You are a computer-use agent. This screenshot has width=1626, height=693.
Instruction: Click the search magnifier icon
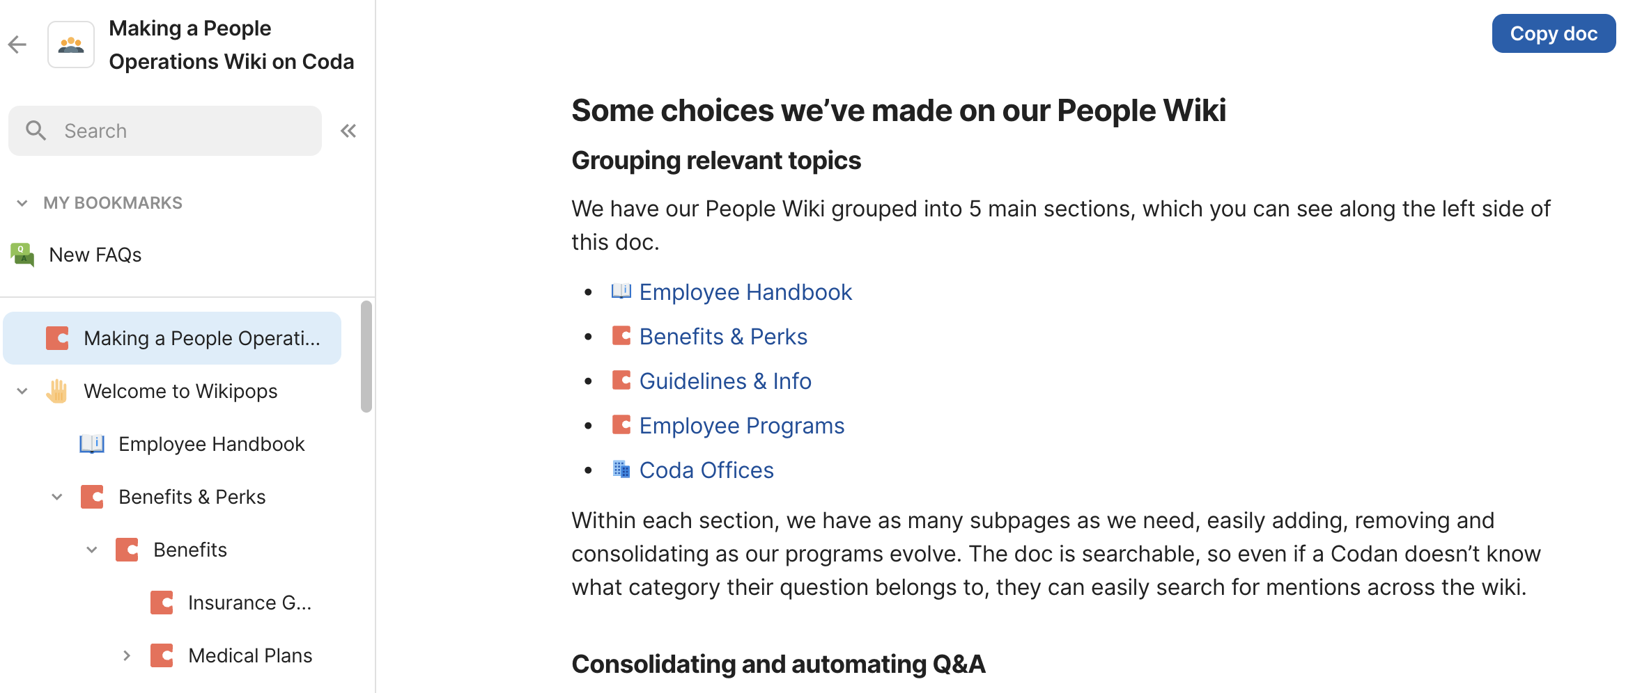[x=36, y=131]
